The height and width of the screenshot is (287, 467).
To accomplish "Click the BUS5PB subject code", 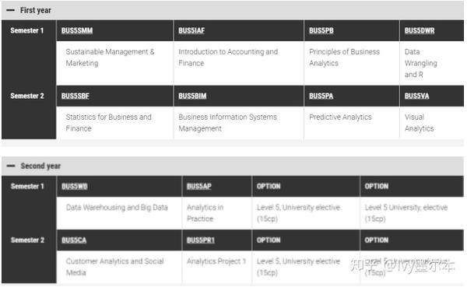I will (321, 30).
